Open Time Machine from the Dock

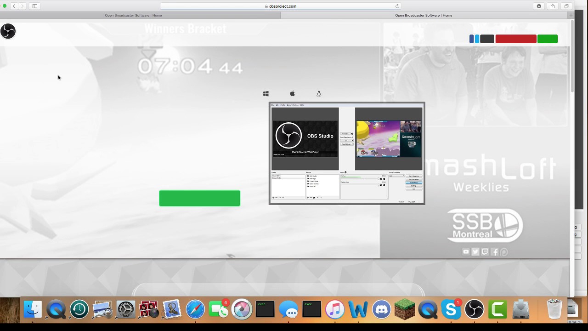click(x=79, y=309)
